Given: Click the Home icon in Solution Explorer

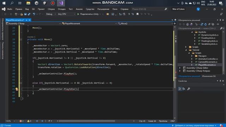Looking at the screenshot, I should coord(188,24).
